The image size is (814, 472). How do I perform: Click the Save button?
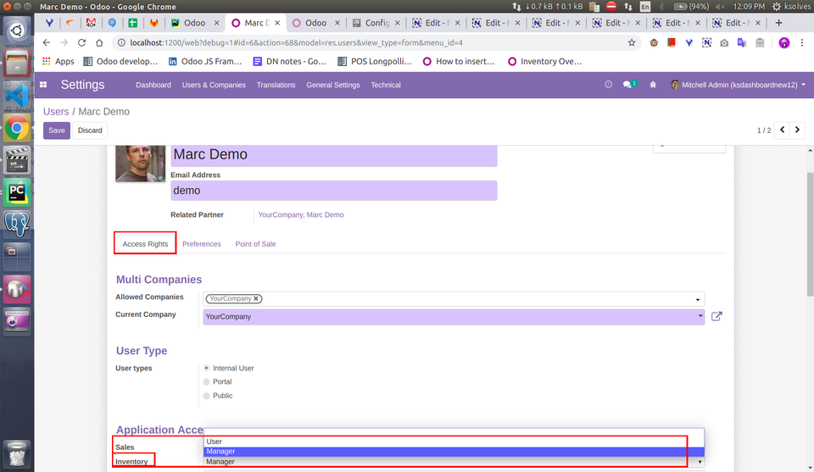point(57,130)
